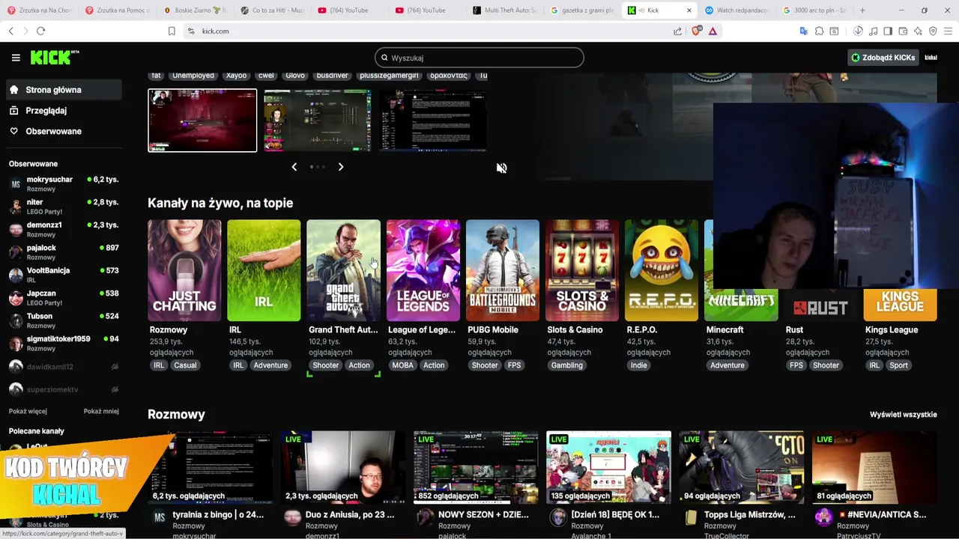
Task: Open followed channel VooltBanicja
Action: click(x=63, y=275)
